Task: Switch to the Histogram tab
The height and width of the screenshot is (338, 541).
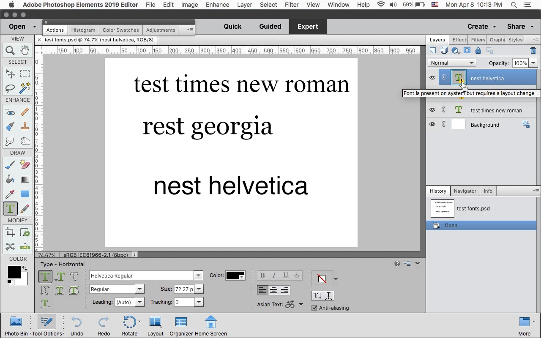Action: pyautogui.click(x=83, y=30)
